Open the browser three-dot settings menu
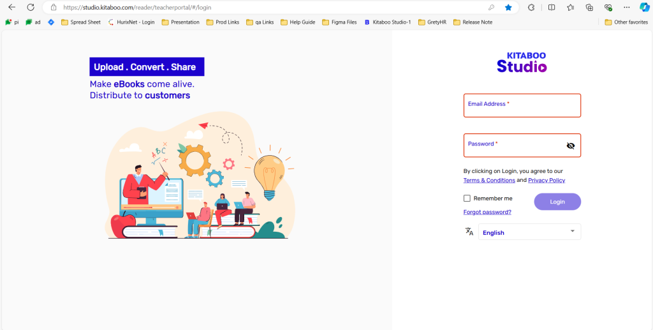This screenshot has height=330, width=653. 627,7
